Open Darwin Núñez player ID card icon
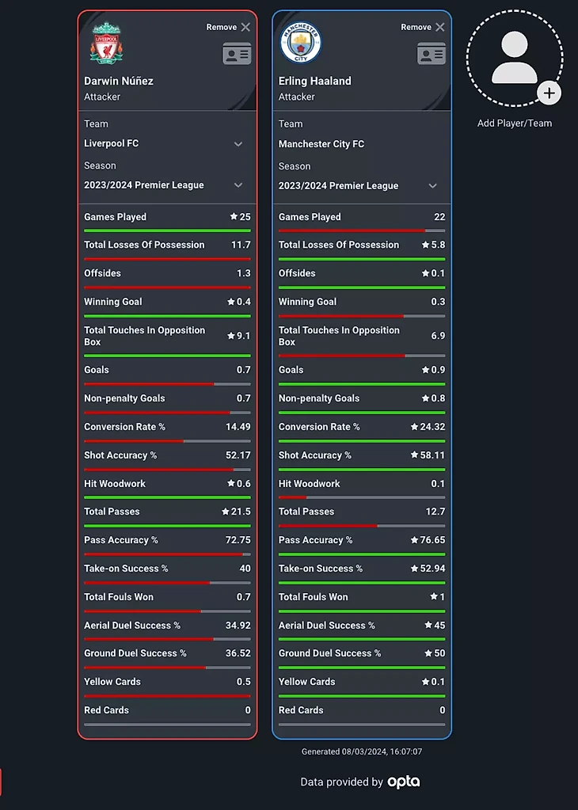The height and width of the screenshot is (810, 578). 237,54
